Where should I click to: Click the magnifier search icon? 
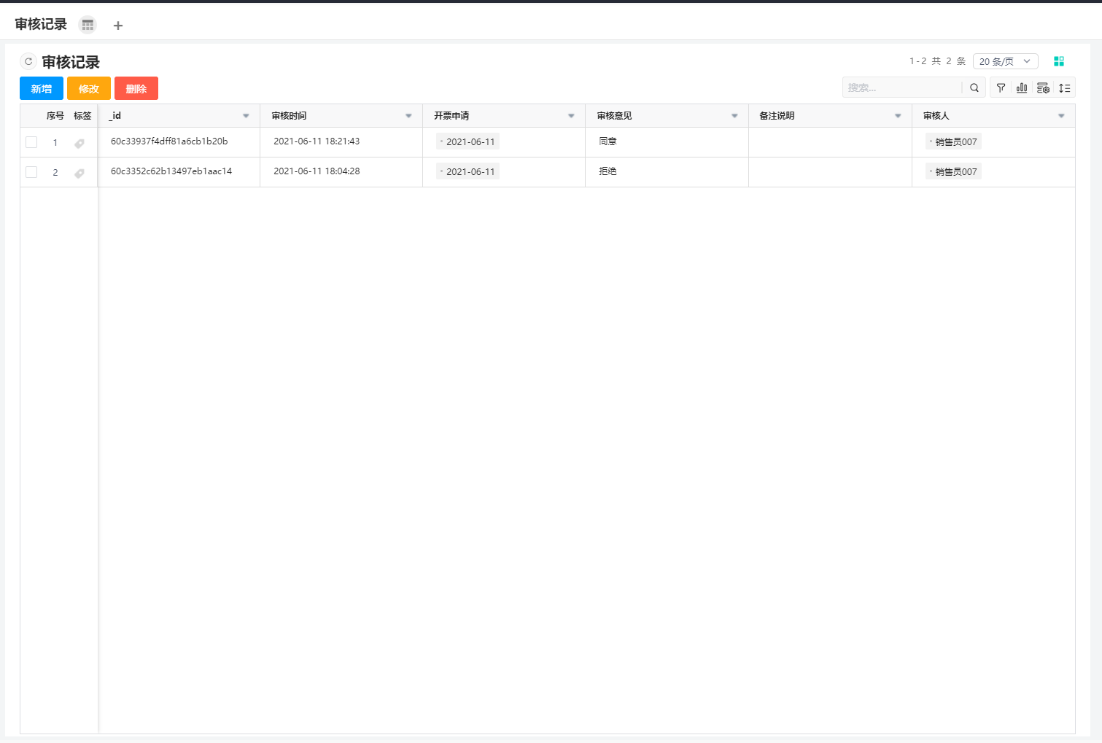(974, 87)
